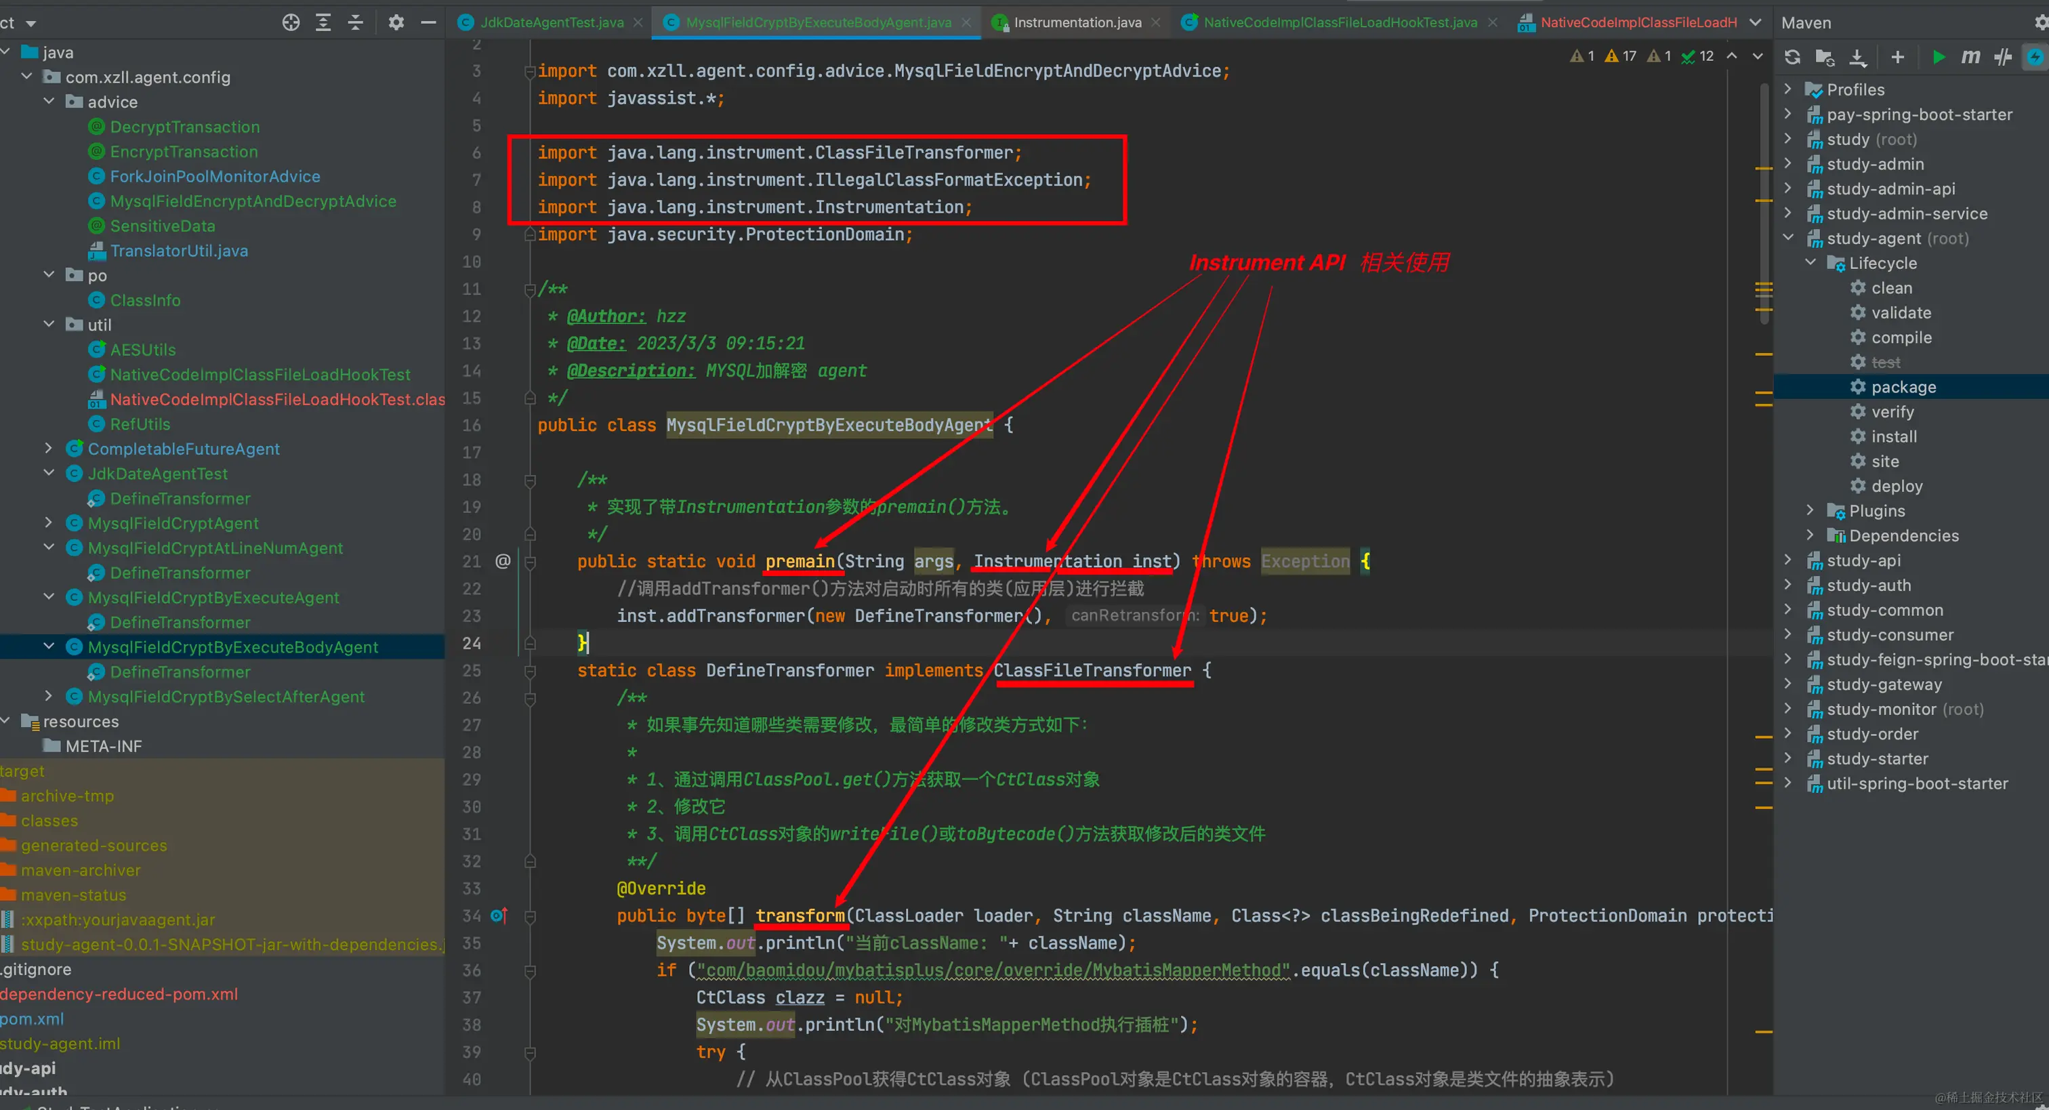
Task: Collapse all in project tree
Action: pos(356,22)
